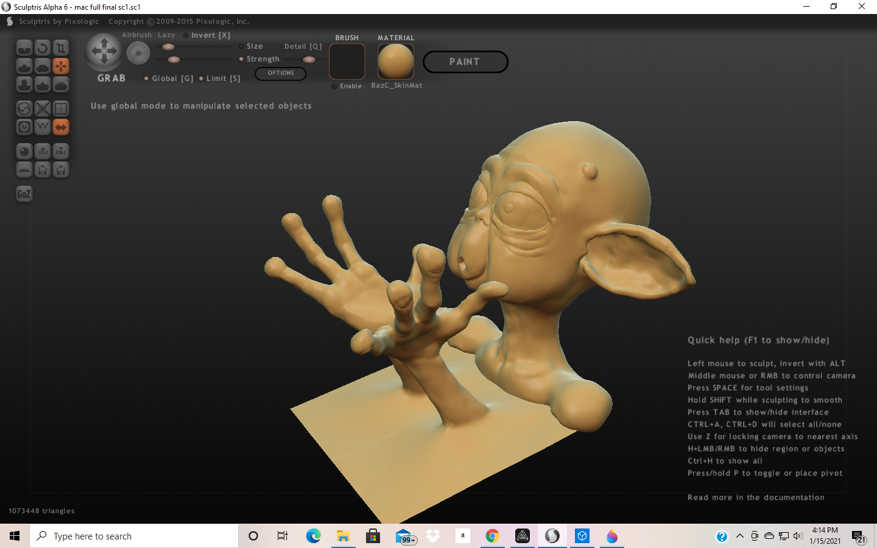Click the Windows Start button
The width and height of the screenshot is (877, 548).
(15, 536)
